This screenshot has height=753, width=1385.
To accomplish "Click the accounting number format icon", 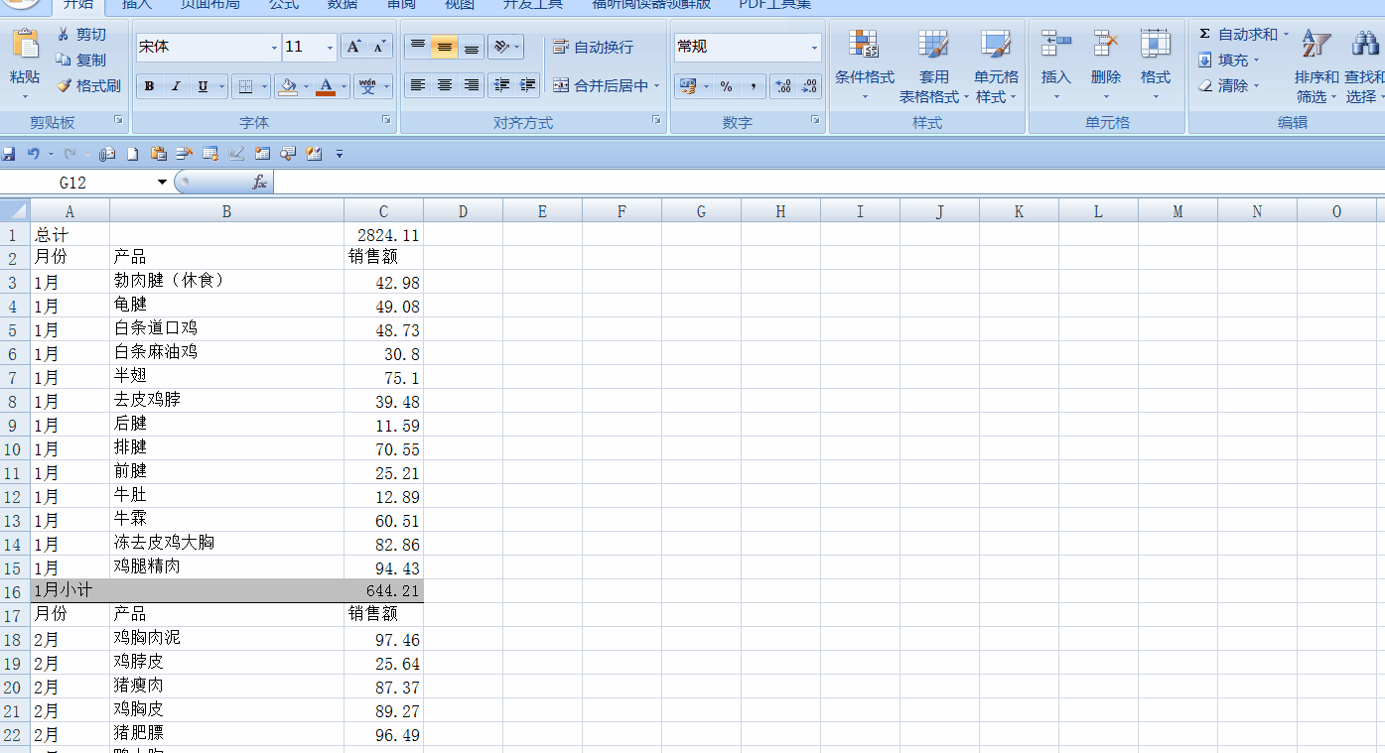I will [687, 86].
